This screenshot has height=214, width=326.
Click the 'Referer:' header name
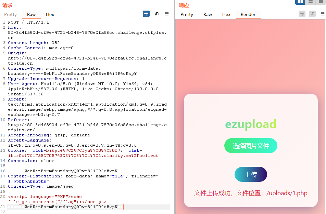pos(19,120)
